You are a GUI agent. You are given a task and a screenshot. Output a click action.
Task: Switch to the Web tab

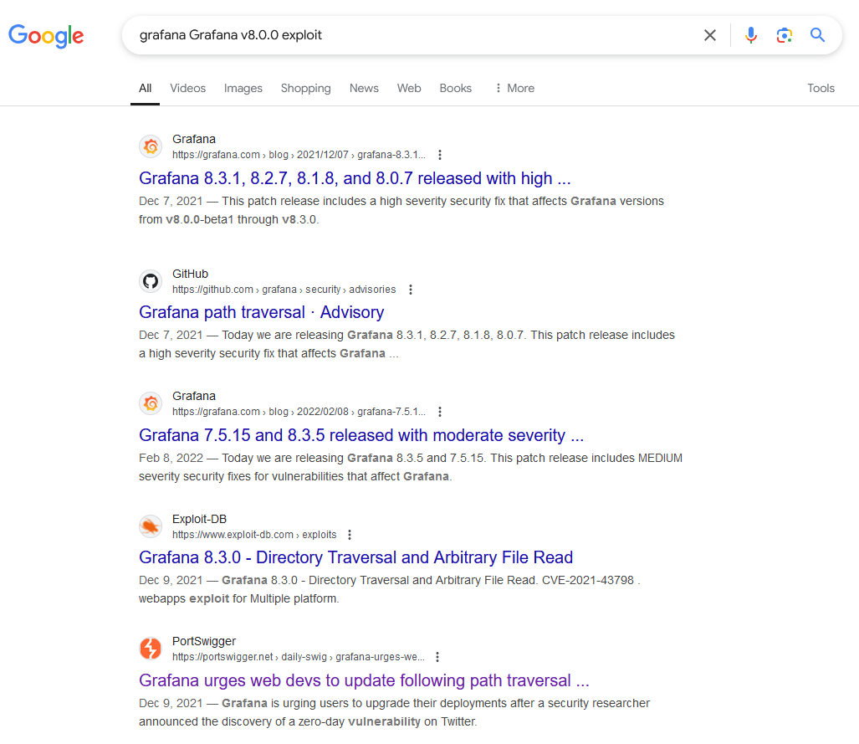pyautogui.click(x=409, y=88)
